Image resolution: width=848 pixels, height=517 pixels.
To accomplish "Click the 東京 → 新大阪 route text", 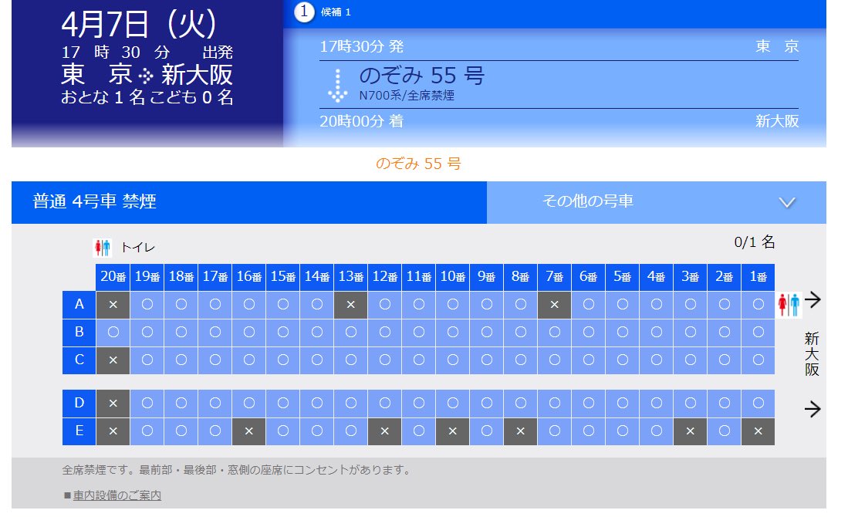I will 147,75.
